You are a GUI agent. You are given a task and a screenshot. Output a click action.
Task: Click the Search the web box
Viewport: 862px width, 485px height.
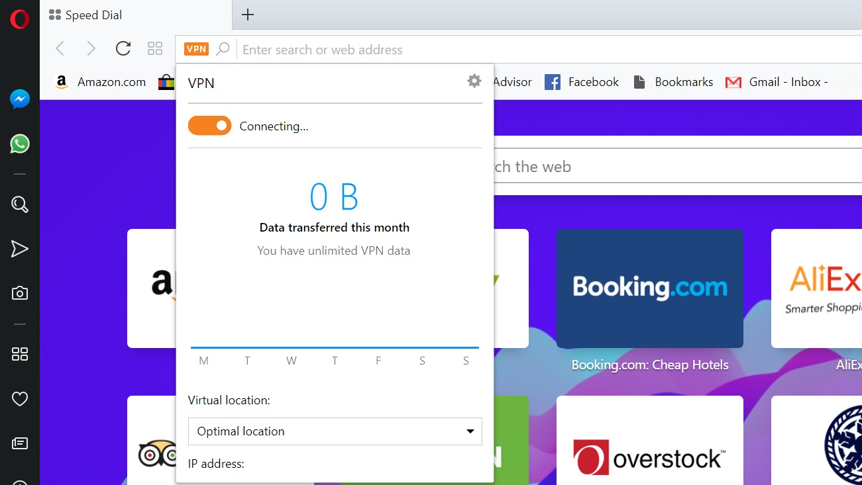pyautogui.click(x=676, y=167)
